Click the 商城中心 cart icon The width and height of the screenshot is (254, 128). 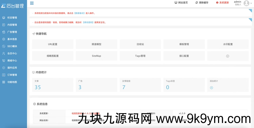tap(4, 61)
